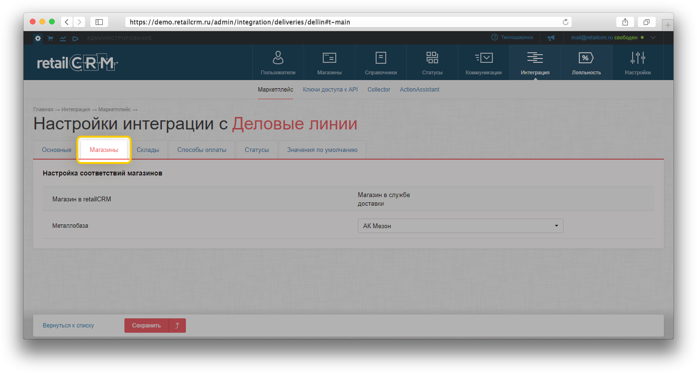
Task: Open the Коммуникации section
Action: pos(484,63)
